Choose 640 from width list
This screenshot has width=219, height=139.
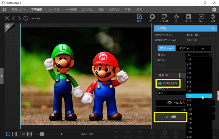tap(199, 86)
